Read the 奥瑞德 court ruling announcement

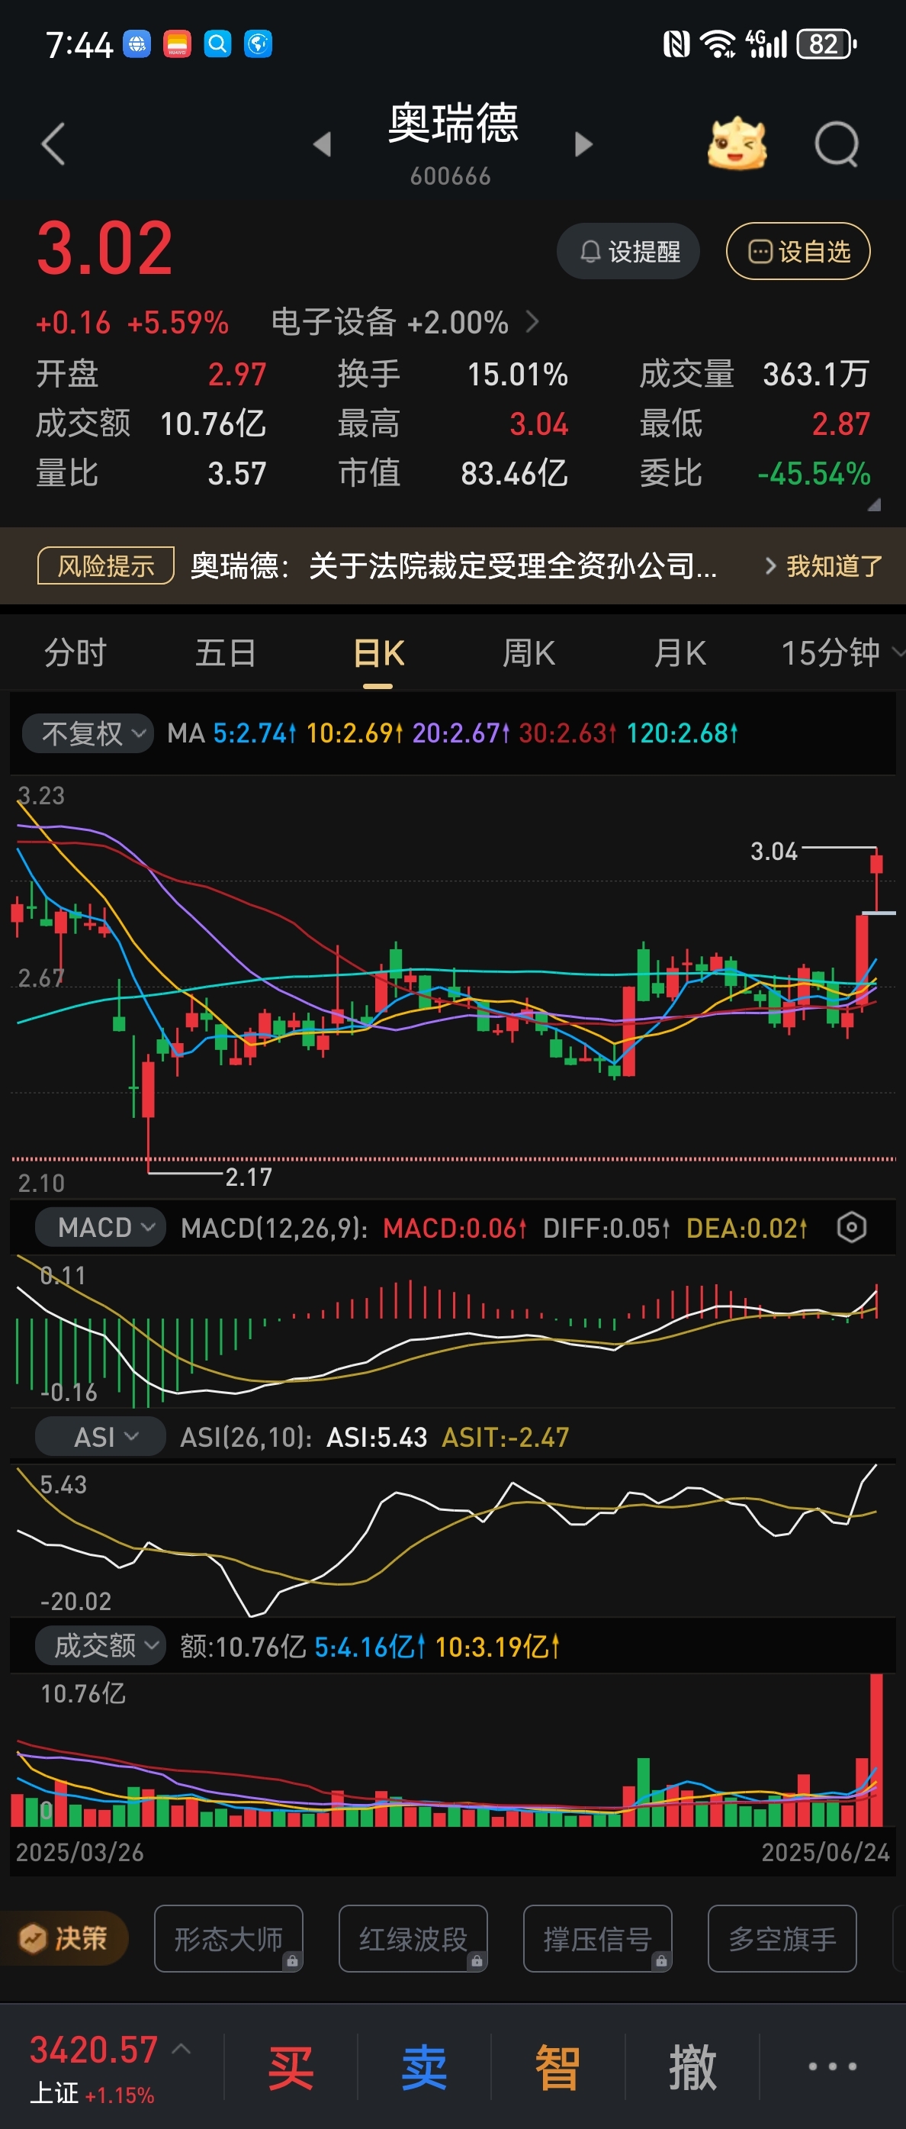click(454, 566)
